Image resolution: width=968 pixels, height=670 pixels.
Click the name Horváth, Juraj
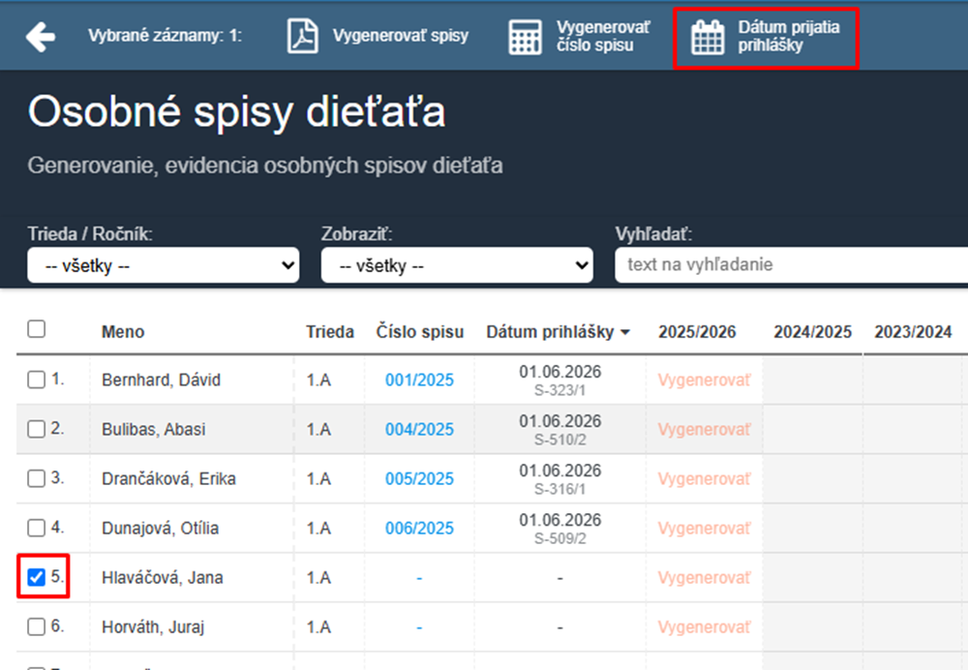tap(153, 626)
